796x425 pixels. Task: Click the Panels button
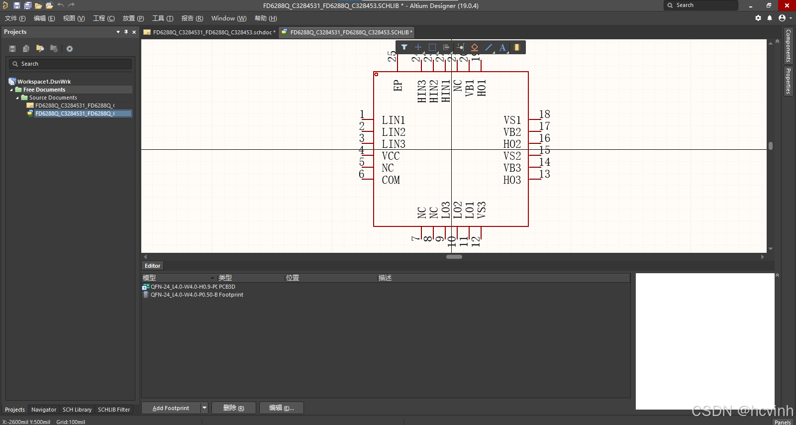783,422
